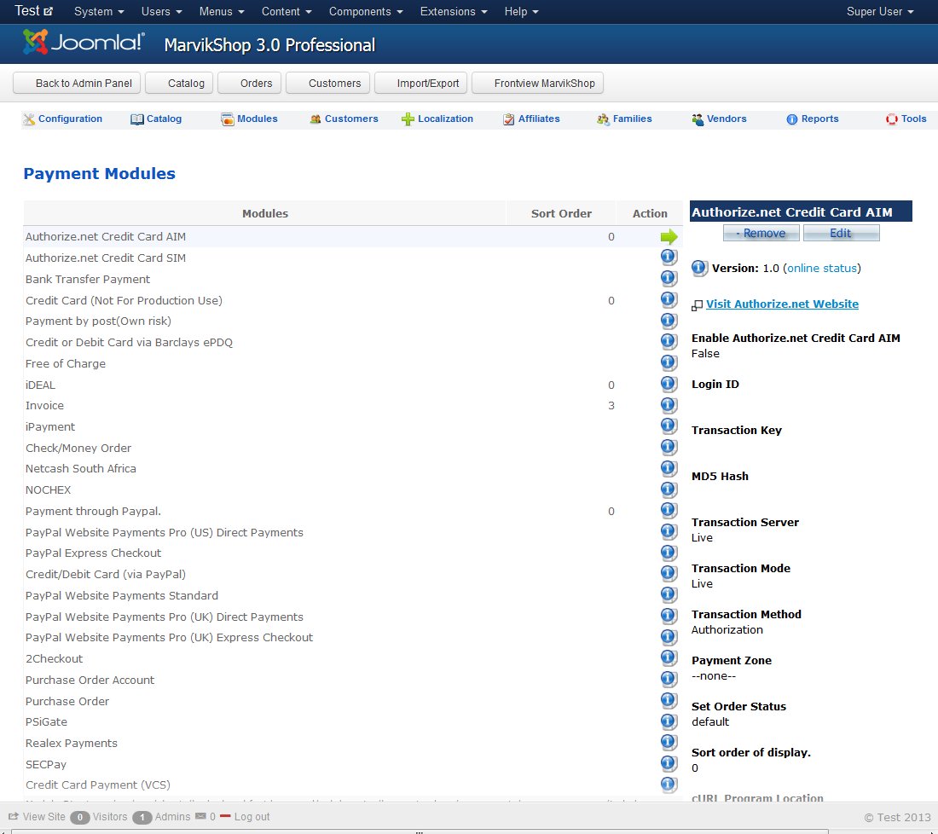This screenshot has height=834, width=938.
Task: Click info icon for Realex Payments row
Action: point(669,743)
